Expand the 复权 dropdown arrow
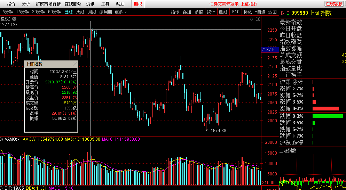346x190 pixels. [x=14, y=19]
